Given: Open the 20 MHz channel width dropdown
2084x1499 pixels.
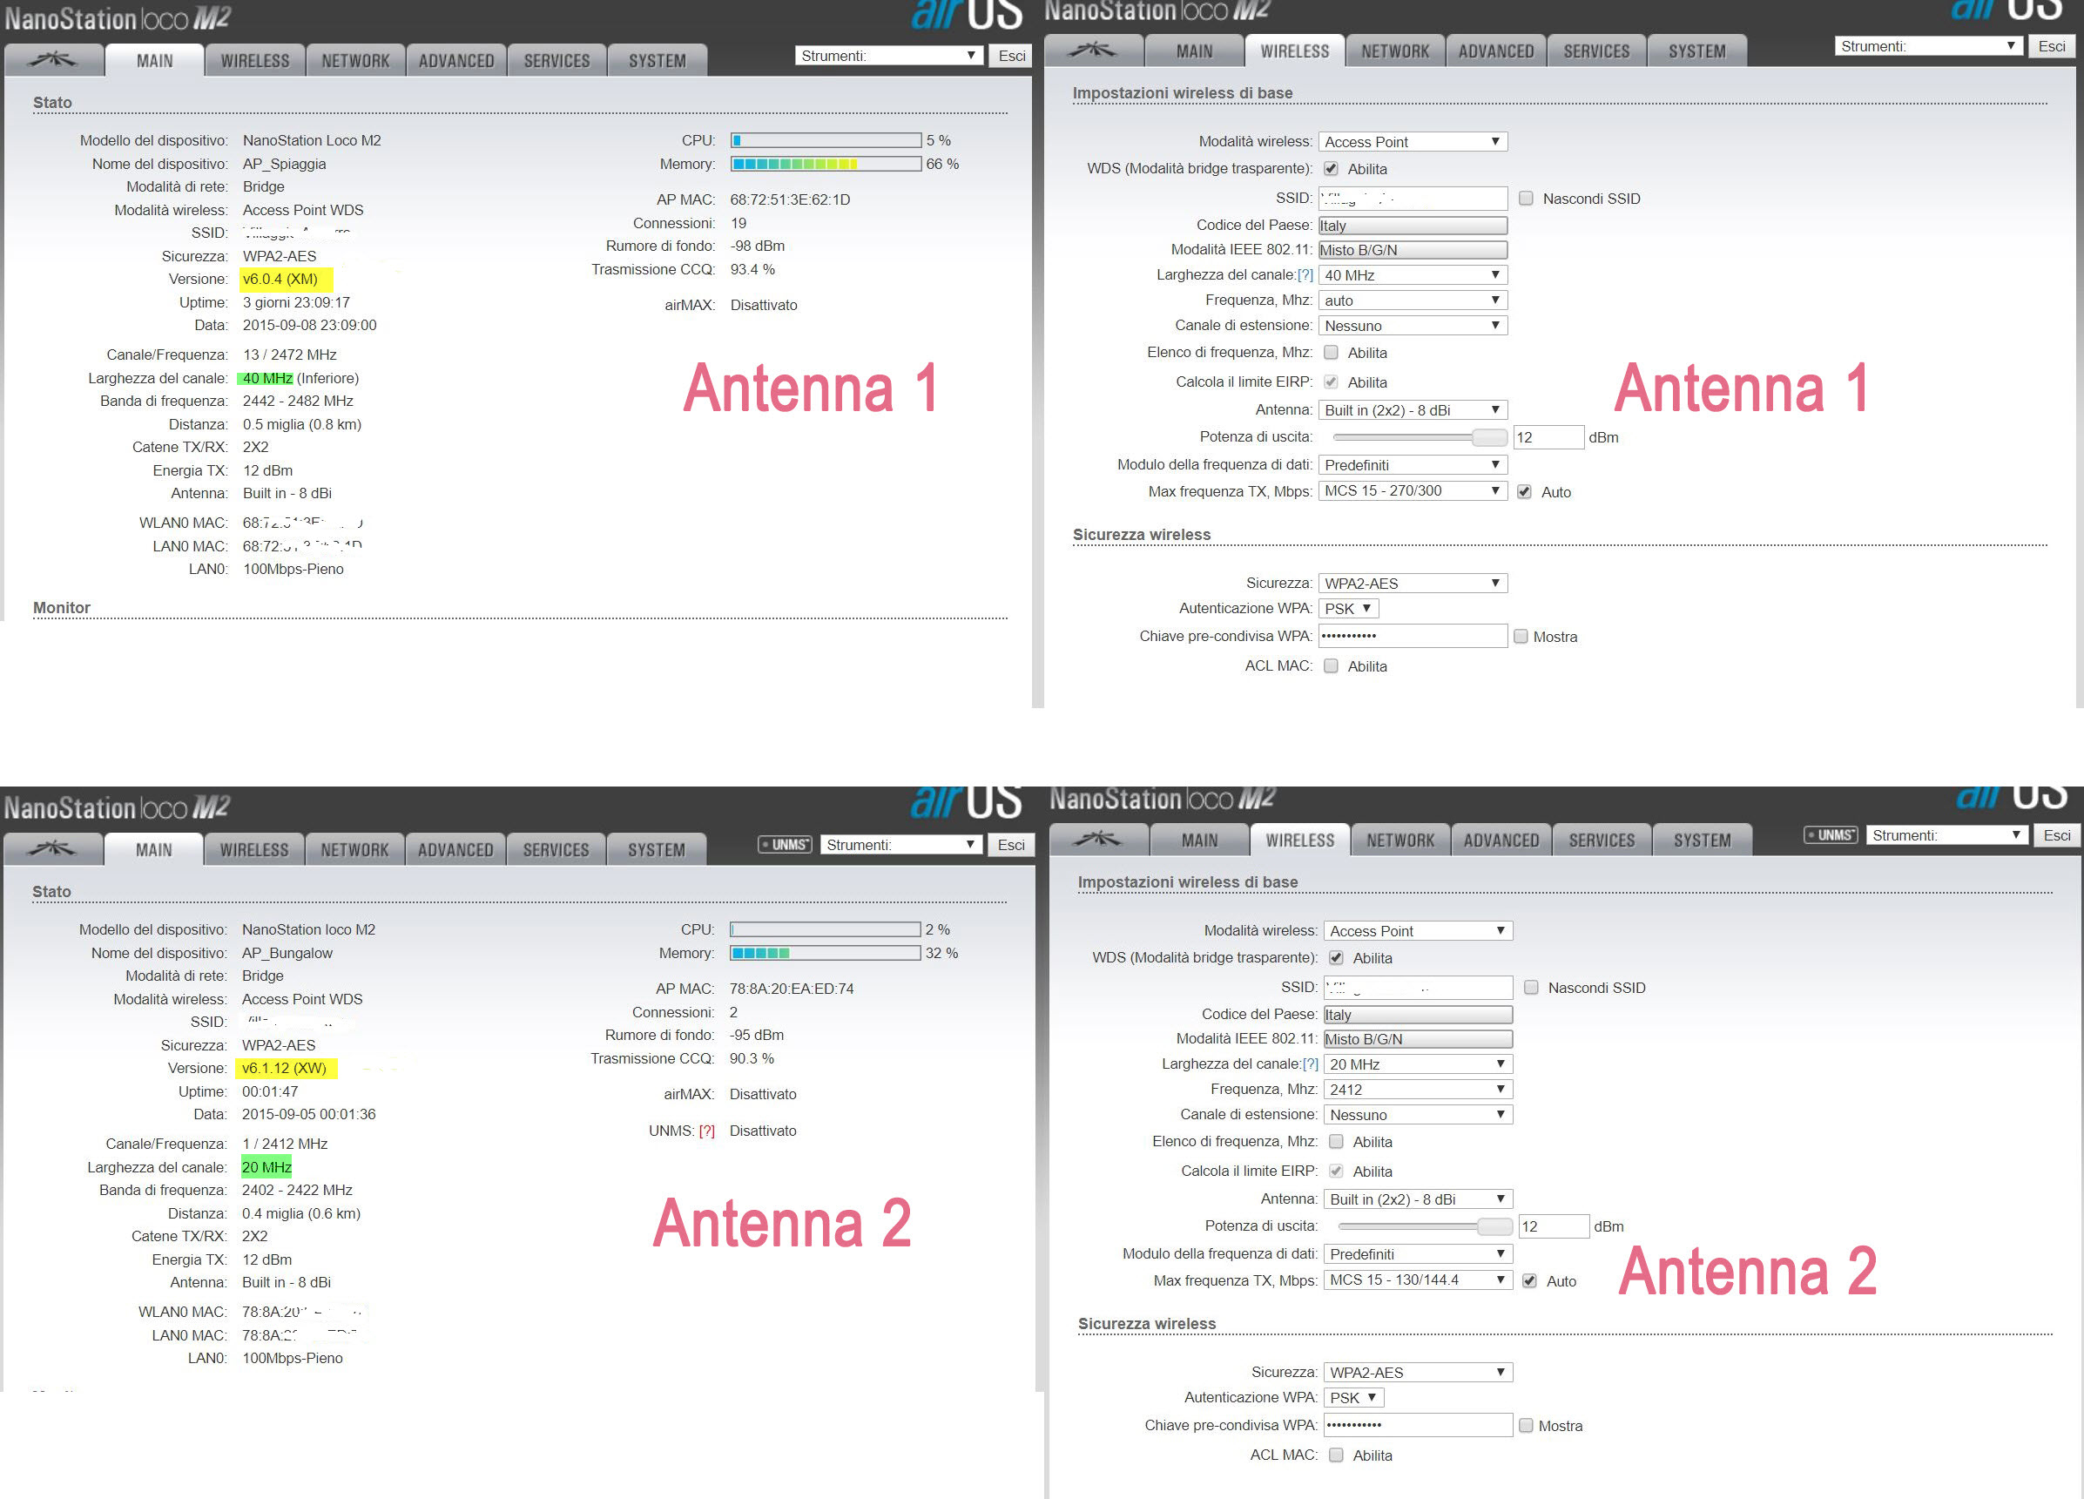Looking at the screenshot, I should (x=1419, y=1064).
